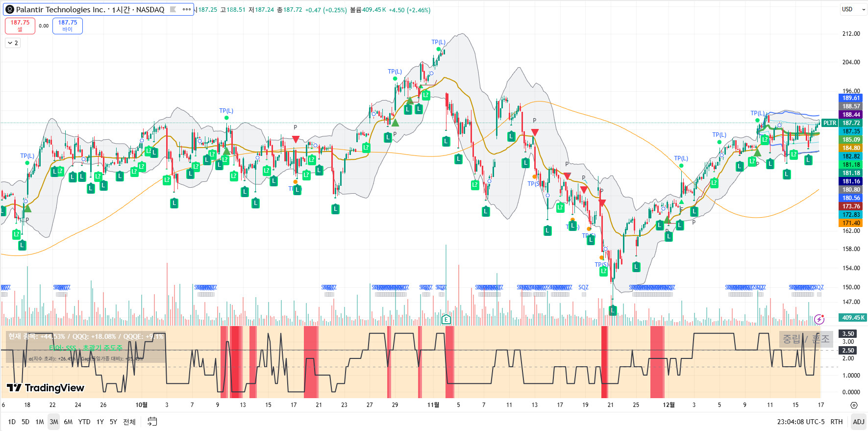Click the Buy 187.75 button

coord(68,26)
